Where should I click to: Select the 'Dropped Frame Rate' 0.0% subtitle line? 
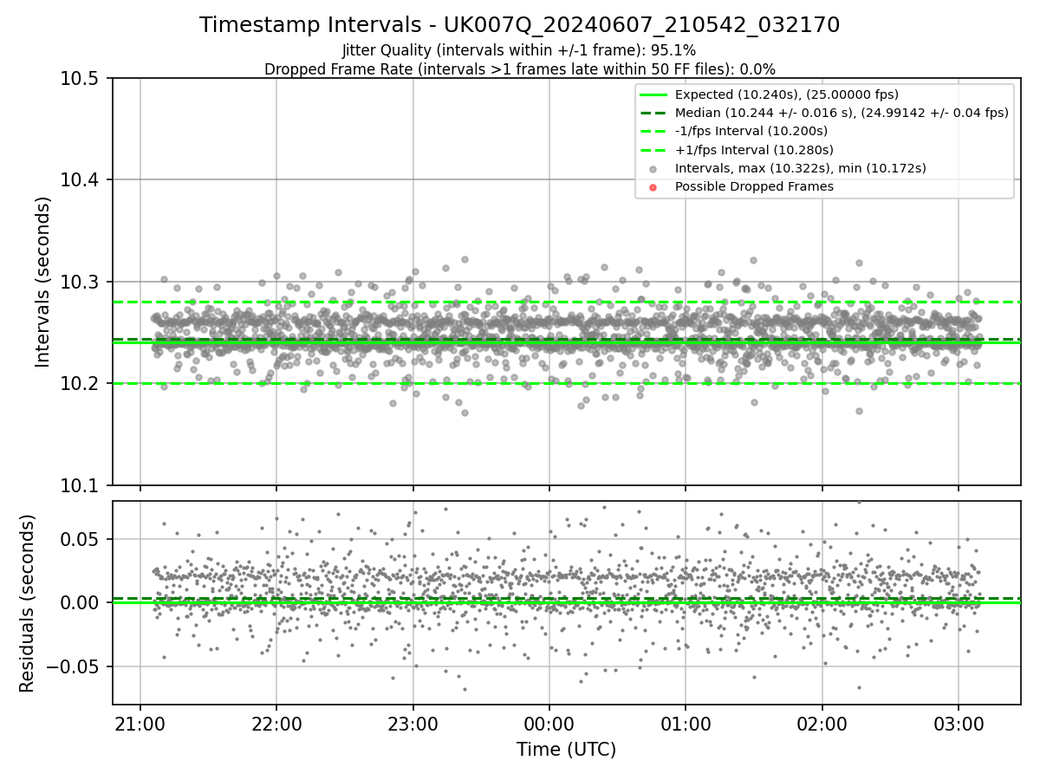[519, 69]
